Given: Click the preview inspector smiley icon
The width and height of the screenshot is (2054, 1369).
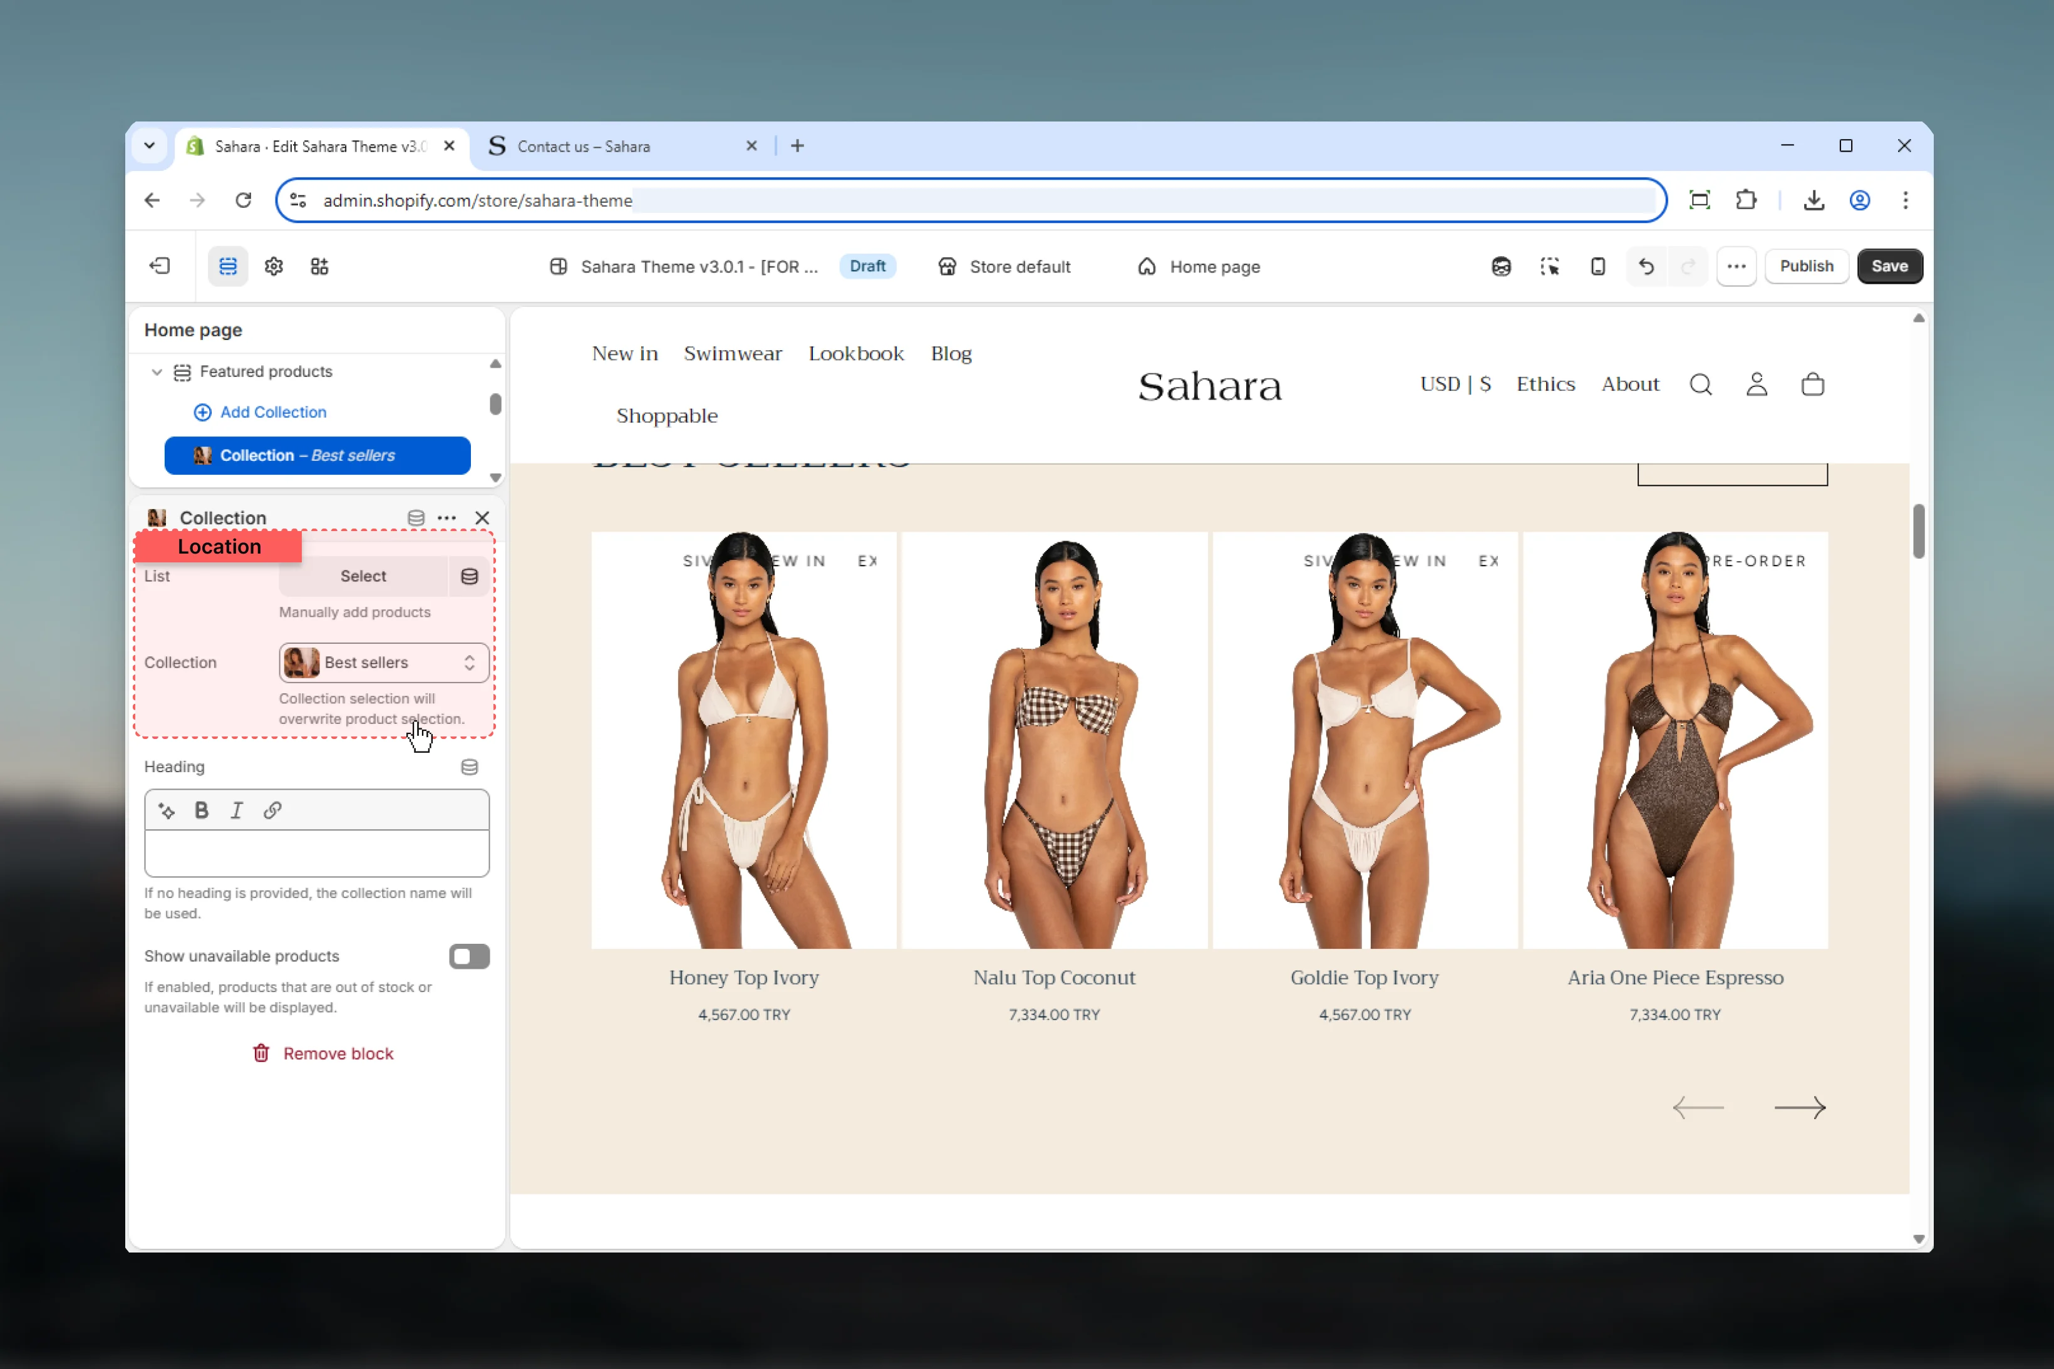Looking at the screenshot, I should [x=1502, y=266].
